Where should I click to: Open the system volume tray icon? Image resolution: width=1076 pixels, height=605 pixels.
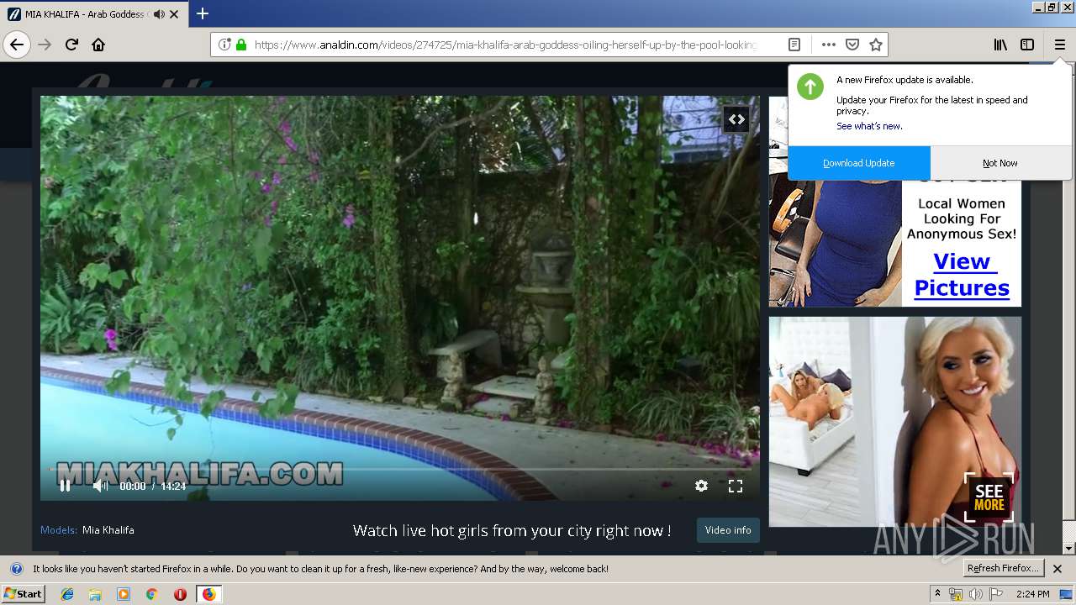tap(975, 594)
